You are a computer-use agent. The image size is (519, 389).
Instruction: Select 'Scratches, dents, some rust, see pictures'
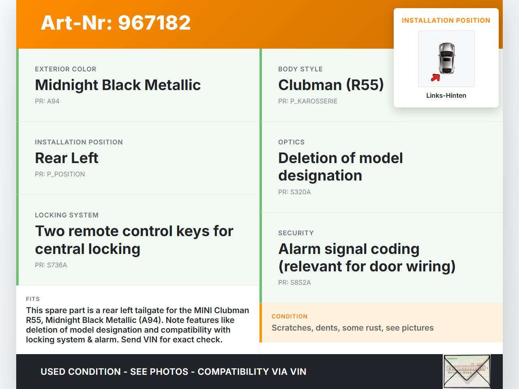pos(353,328)
